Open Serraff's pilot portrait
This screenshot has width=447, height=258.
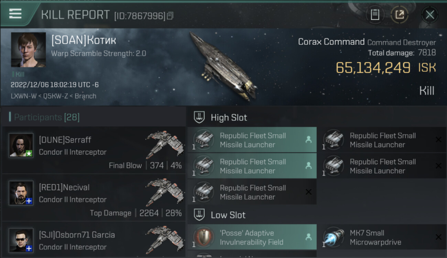(21, 145)
